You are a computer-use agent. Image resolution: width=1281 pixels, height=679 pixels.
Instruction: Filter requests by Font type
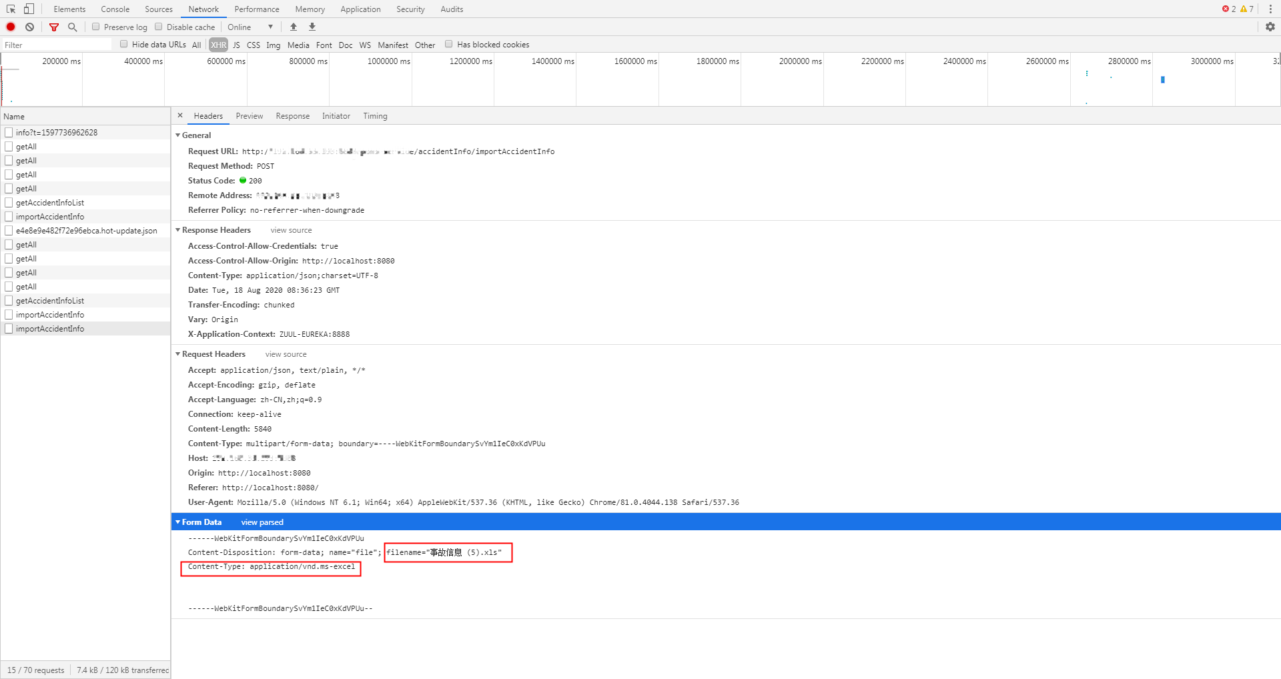(x=324, y=45)
